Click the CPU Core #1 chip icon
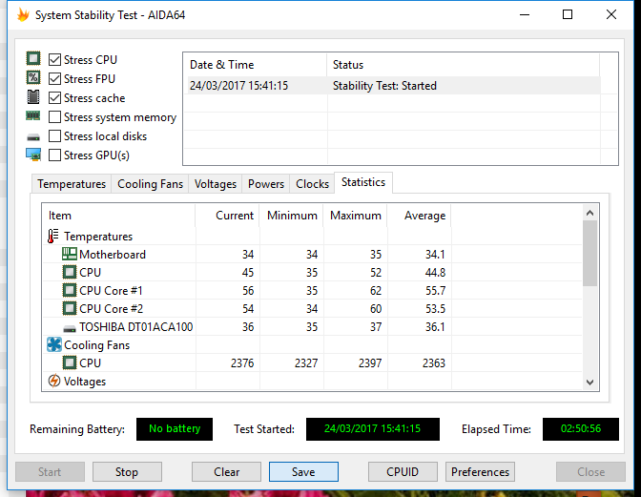 pos(70,291)
